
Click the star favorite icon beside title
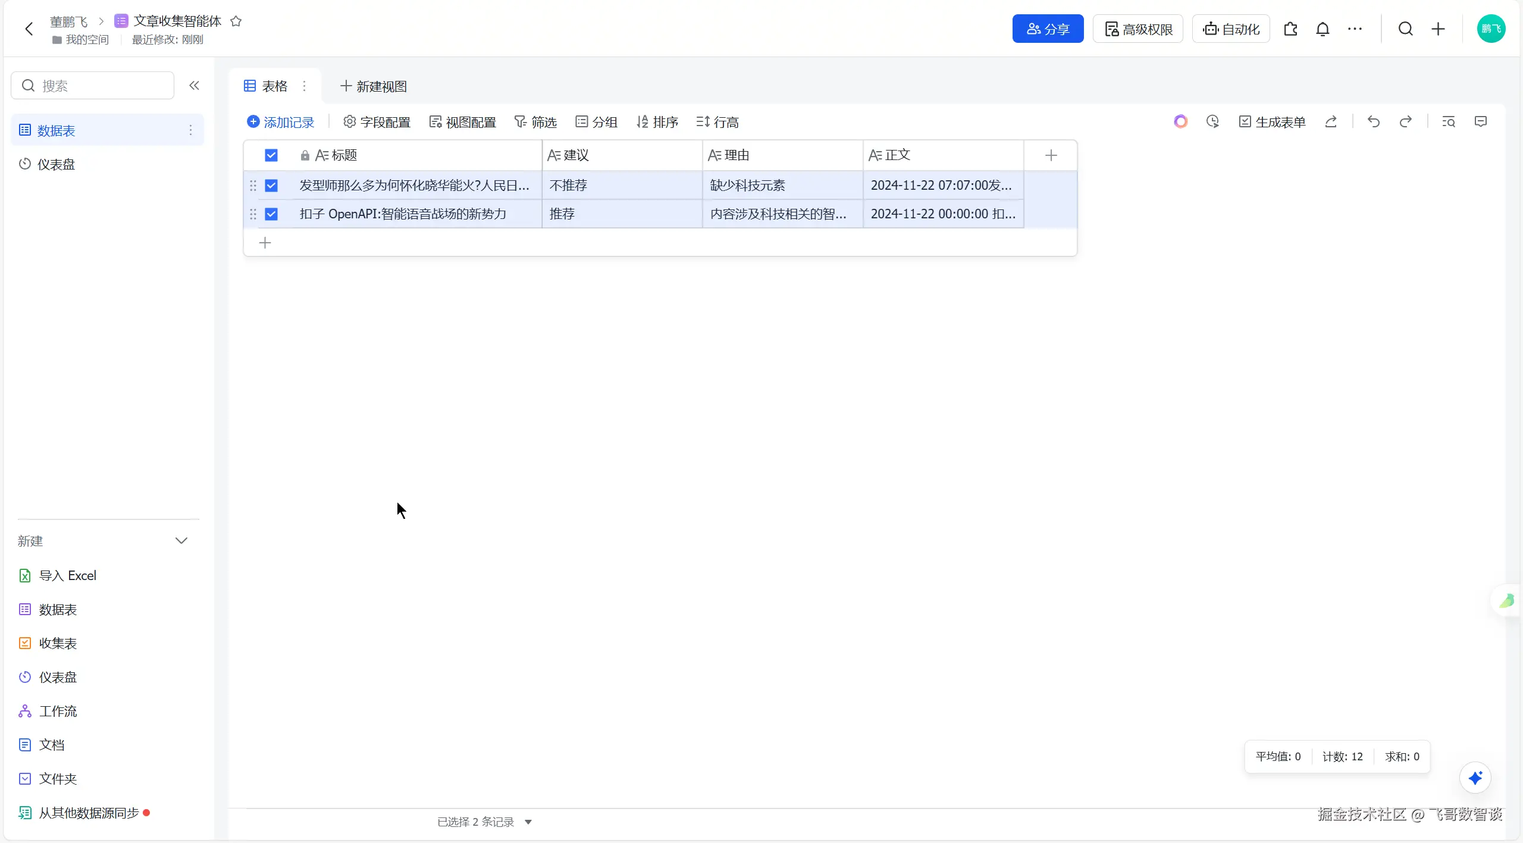click(236, 21)
